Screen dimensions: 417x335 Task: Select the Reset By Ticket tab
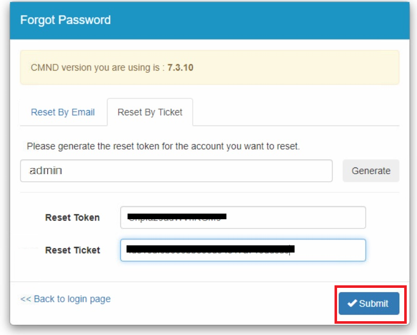click(x=150, y=112)
